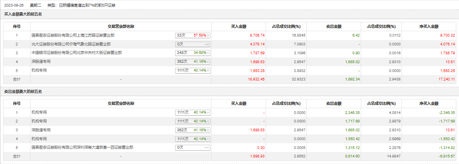Click 机构专用 in buyers table row 5

39,70
